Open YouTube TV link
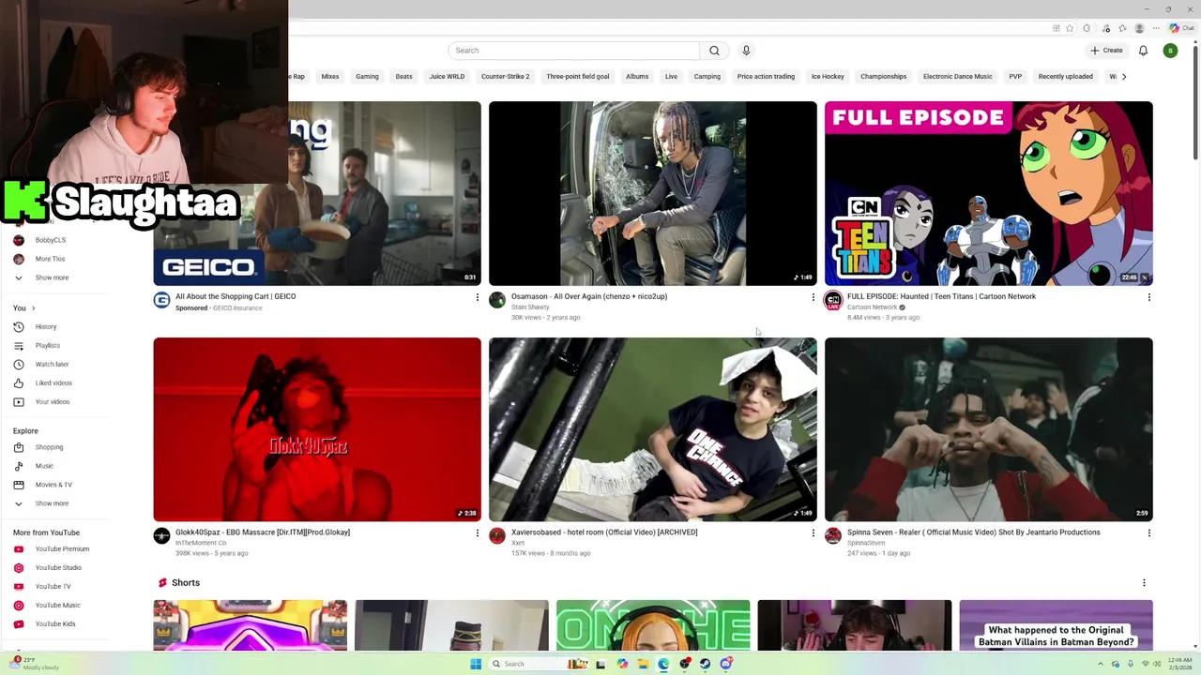The width and height of the screenshot is (1201, 675). pyautogui.click(x=53, y=587)
